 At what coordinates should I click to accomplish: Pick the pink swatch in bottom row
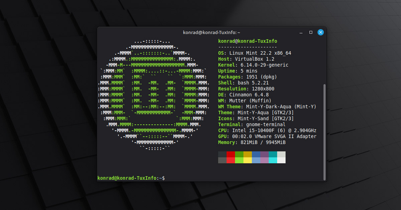pos(264,160)
